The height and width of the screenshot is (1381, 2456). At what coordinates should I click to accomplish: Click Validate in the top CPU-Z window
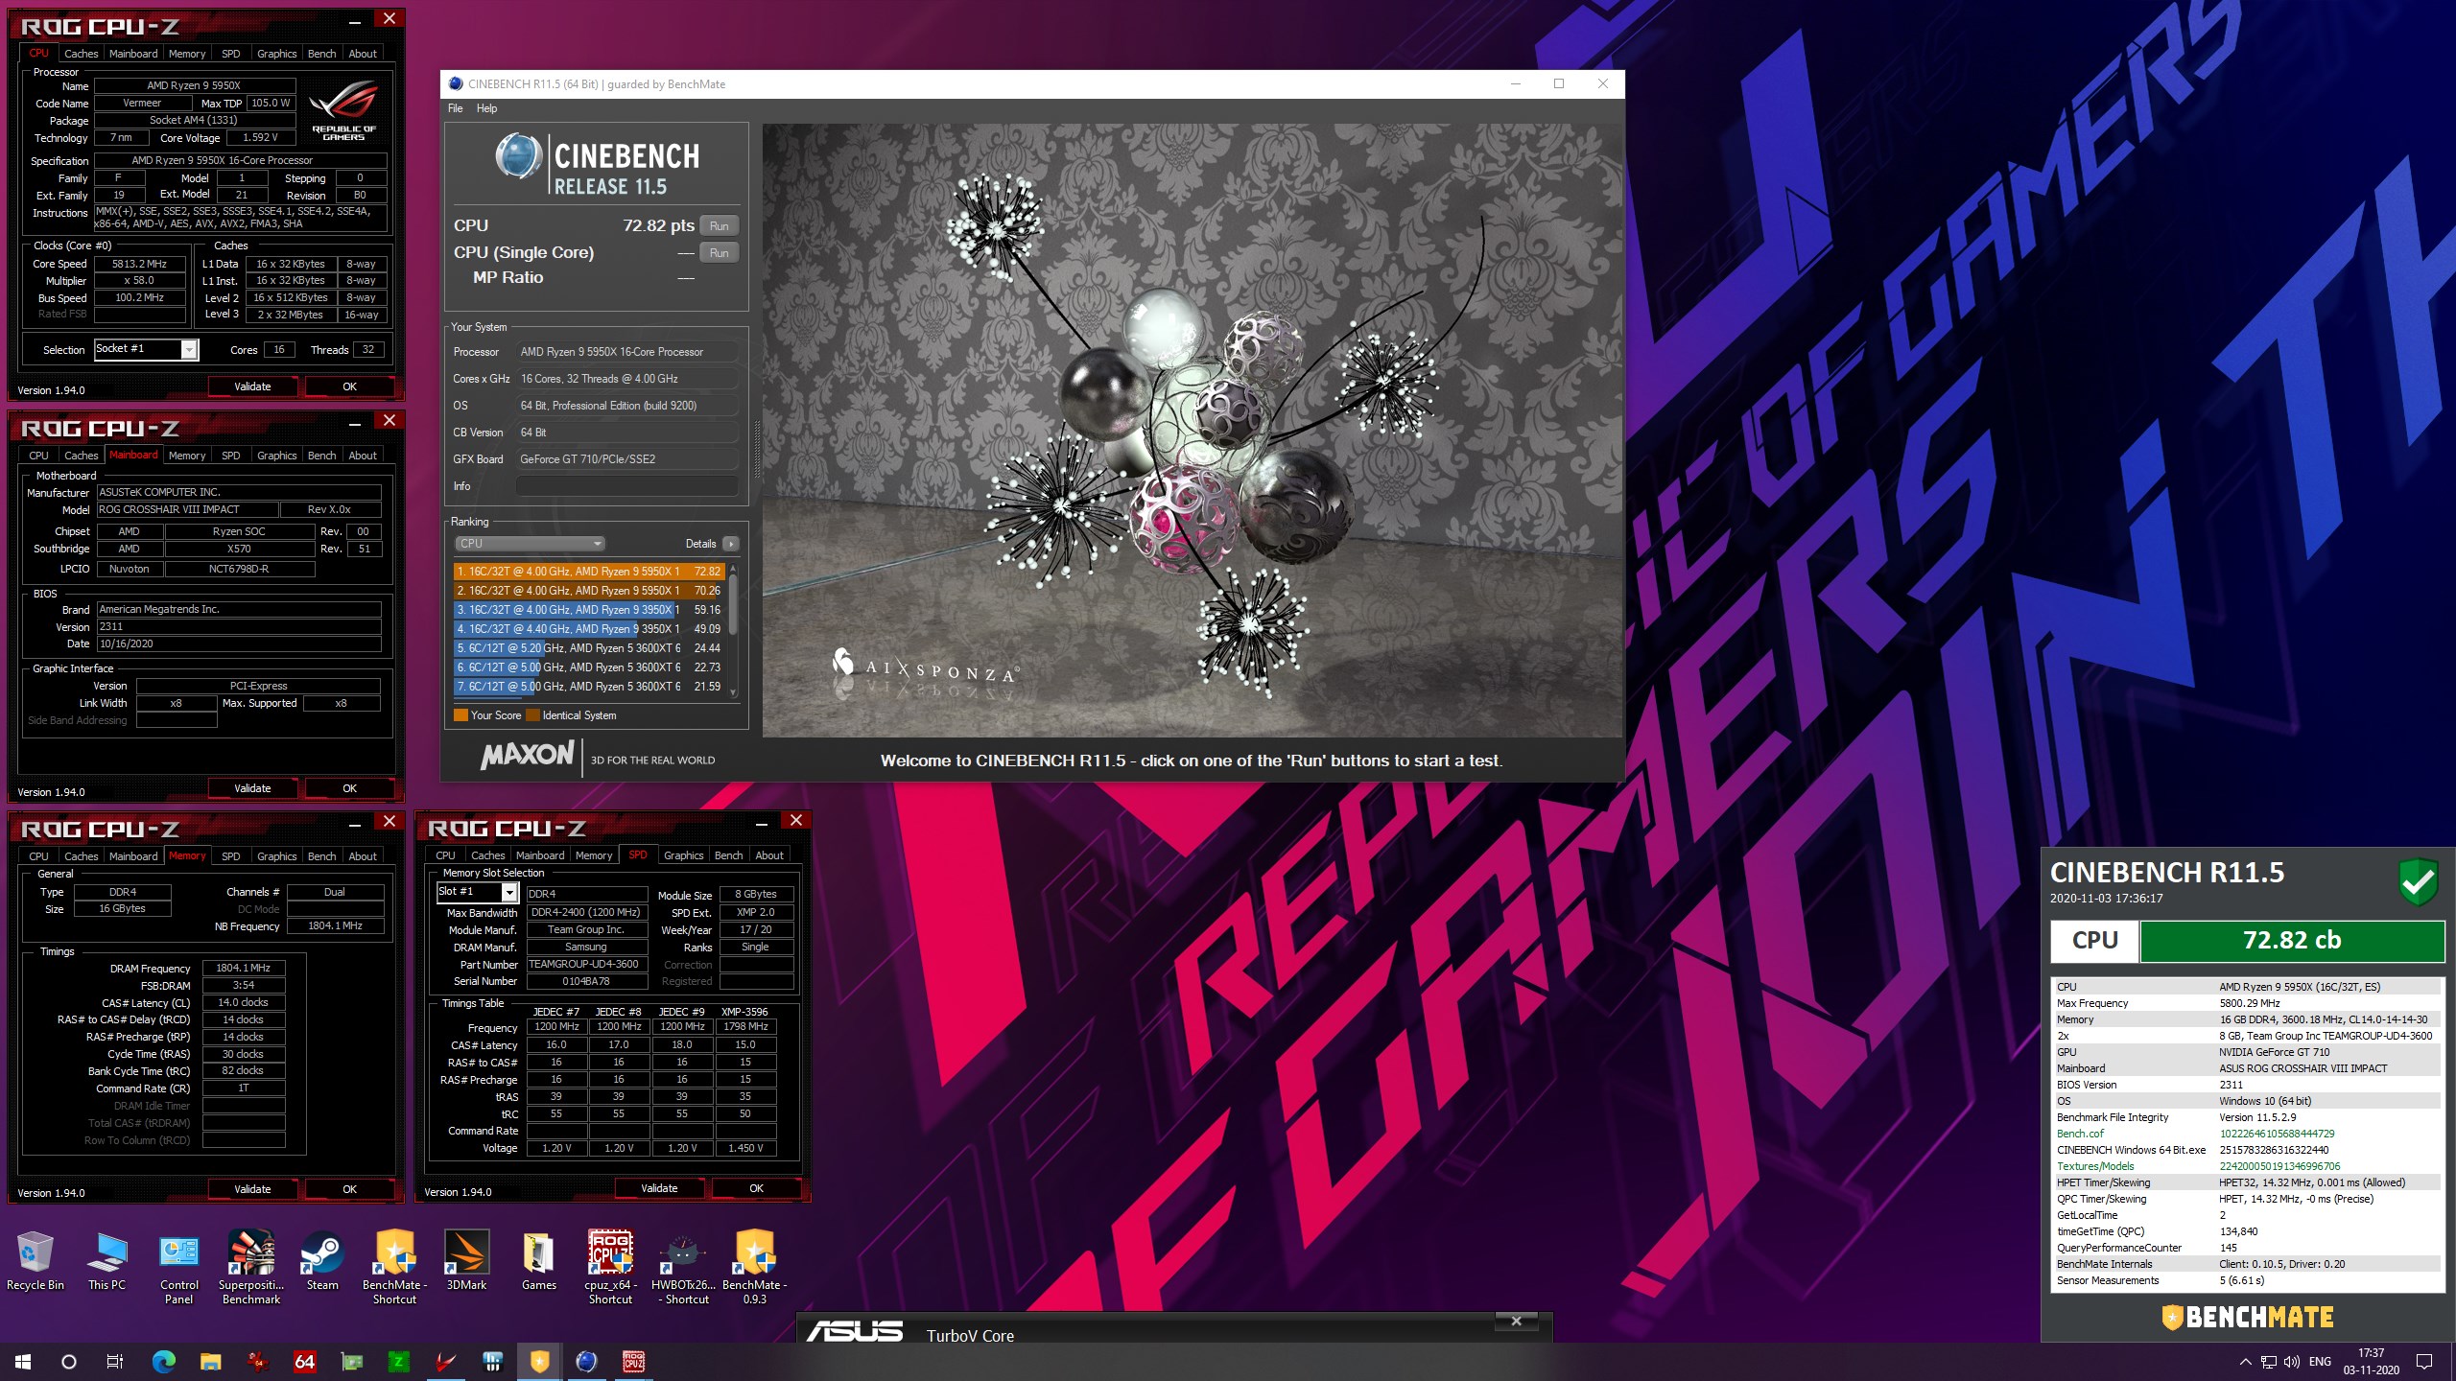pyautogui.click(x=253, y=386)
